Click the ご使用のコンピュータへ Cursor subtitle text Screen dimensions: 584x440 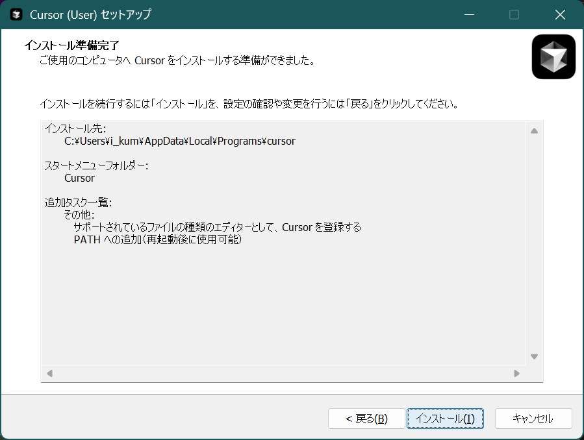(x=177, y=60)
